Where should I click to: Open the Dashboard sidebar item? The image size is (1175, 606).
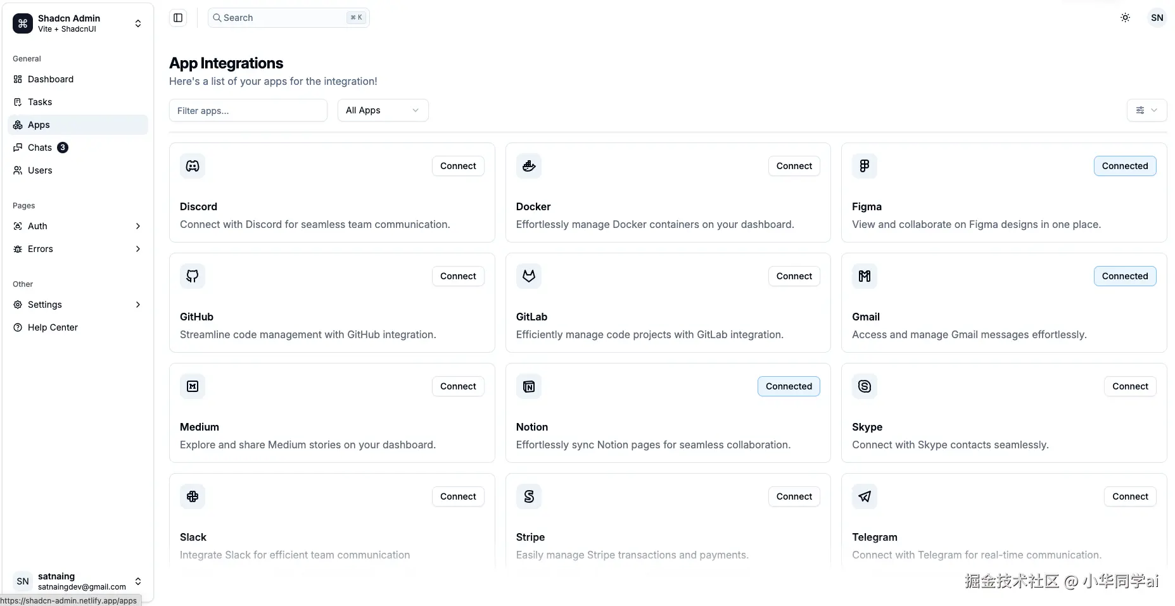coord(51,79)
